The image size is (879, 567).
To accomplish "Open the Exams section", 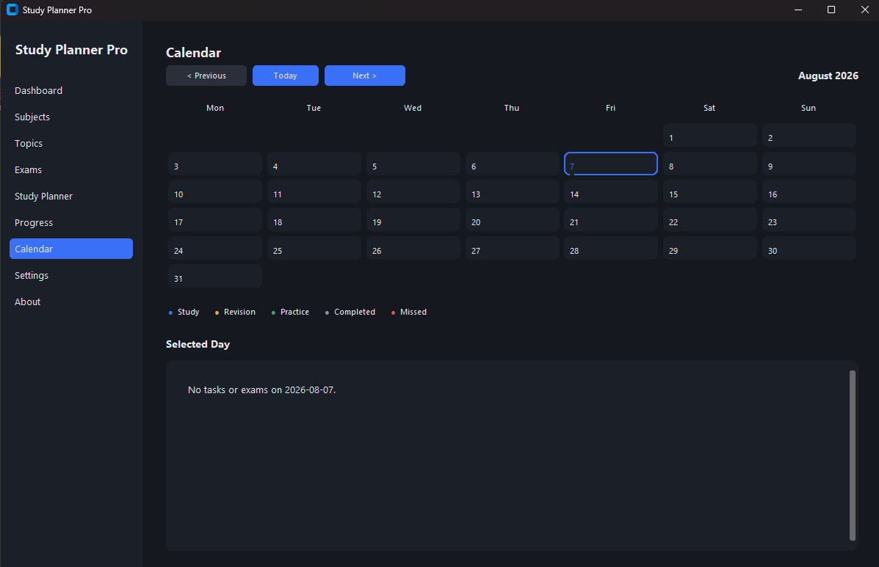I will pyautogui.click(x=71, y=169).
